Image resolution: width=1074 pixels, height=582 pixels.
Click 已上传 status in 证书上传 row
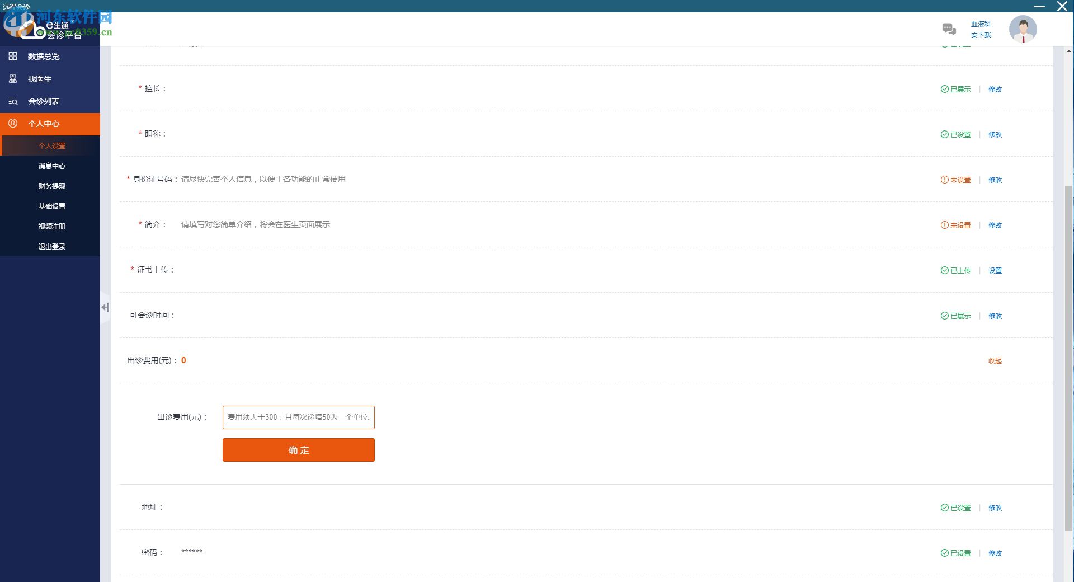point(955,270)
